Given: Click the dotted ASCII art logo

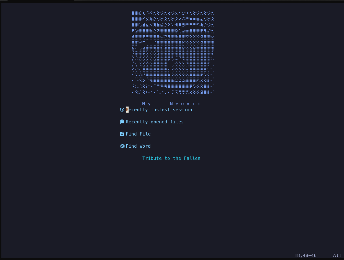Looking at the screenshot, I should (173, 52).
